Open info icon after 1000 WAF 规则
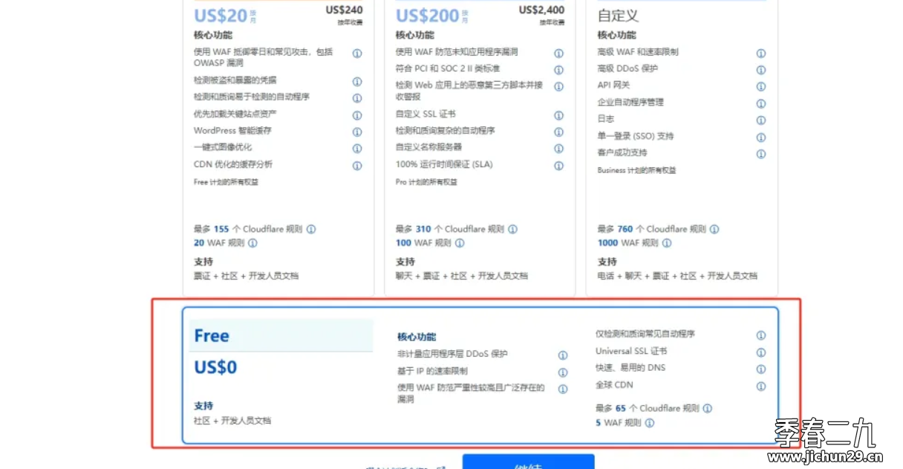Viewport: 903px width, 469px height. click(667, 243)
